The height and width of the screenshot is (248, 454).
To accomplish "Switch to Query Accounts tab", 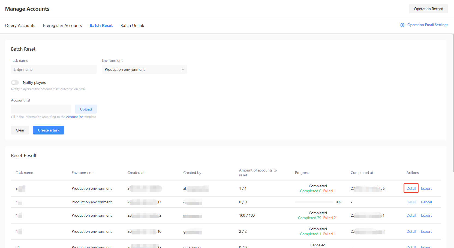I will (20, 26).
